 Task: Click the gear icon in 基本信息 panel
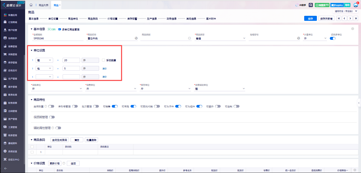pos(353,29)
